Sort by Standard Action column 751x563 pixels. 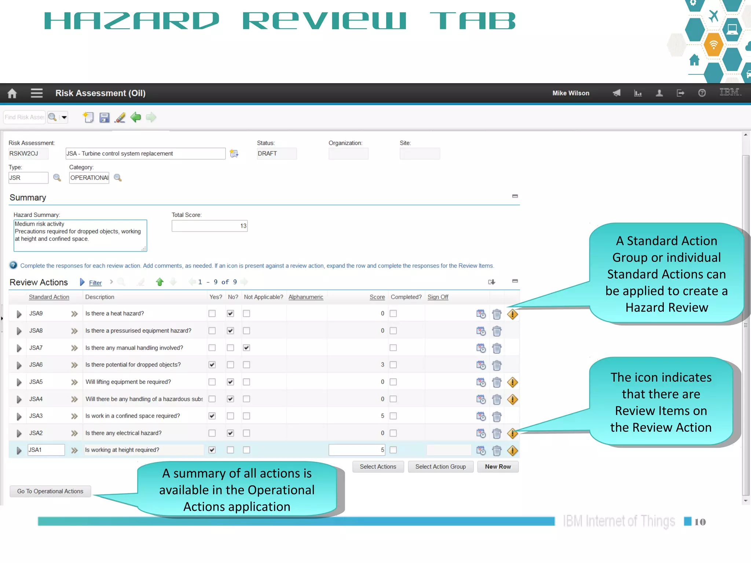[49, 297]
